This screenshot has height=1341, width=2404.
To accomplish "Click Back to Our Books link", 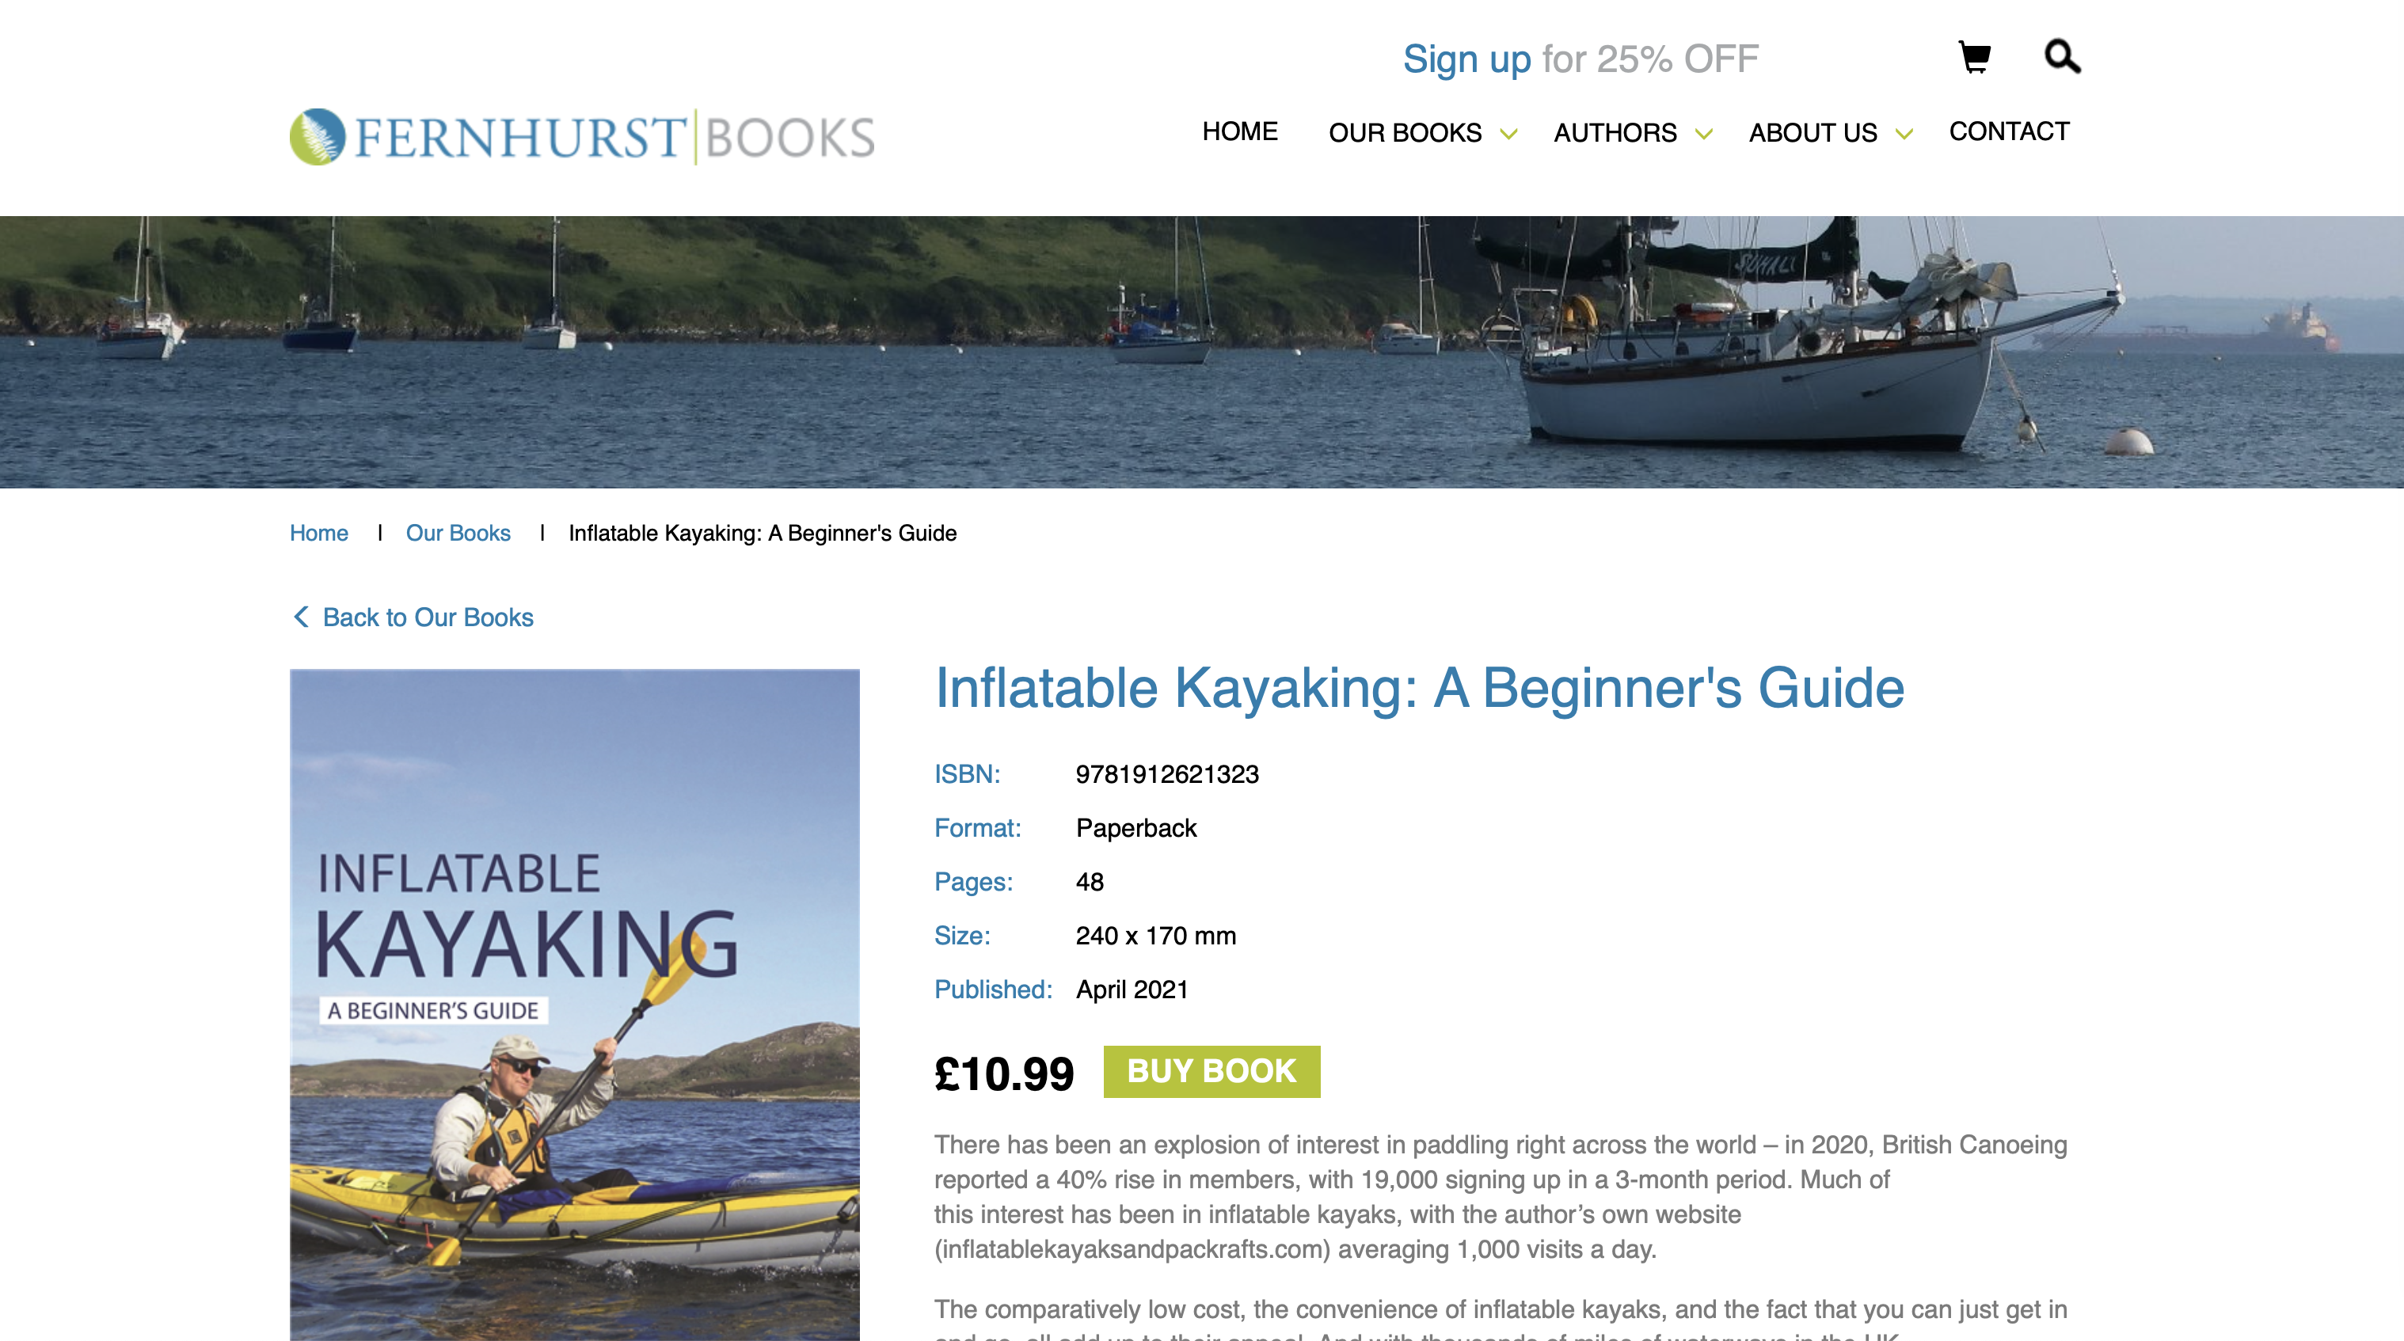I will 428,617.
